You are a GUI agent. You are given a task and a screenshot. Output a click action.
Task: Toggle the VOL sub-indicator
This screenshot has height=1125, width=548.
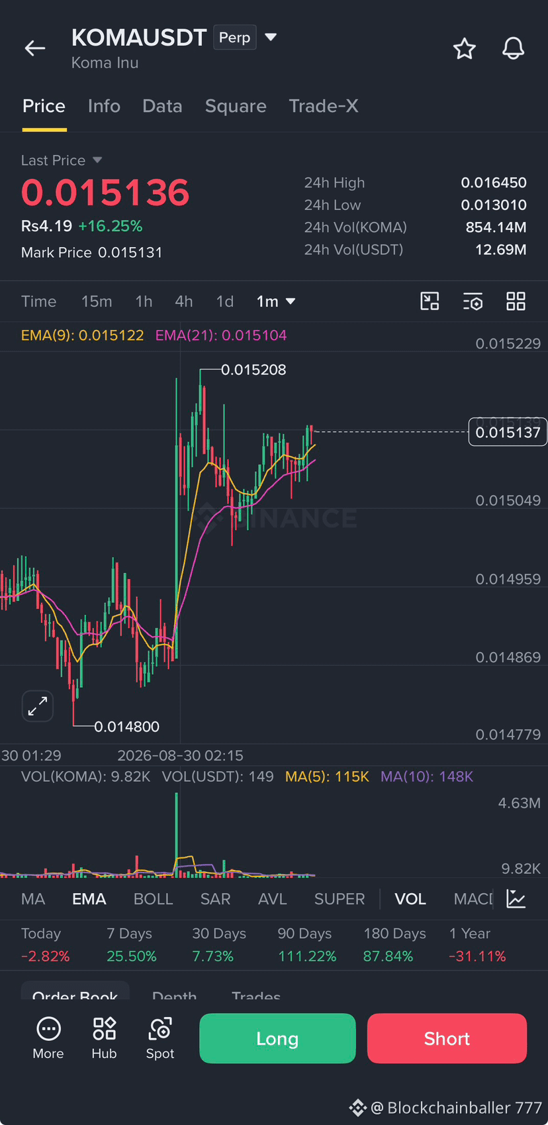coord(410,899)
